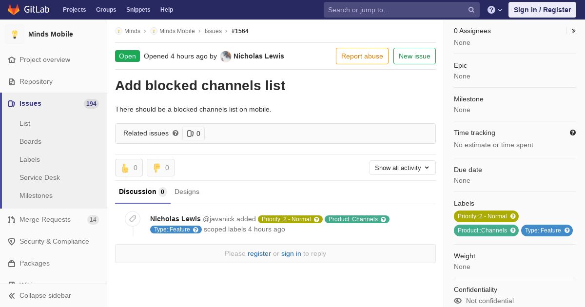Image resolution: width=585 pixels, height=307 pixels.
Task: Give a thumbs up reaction
Action: [x=129, y=168]
